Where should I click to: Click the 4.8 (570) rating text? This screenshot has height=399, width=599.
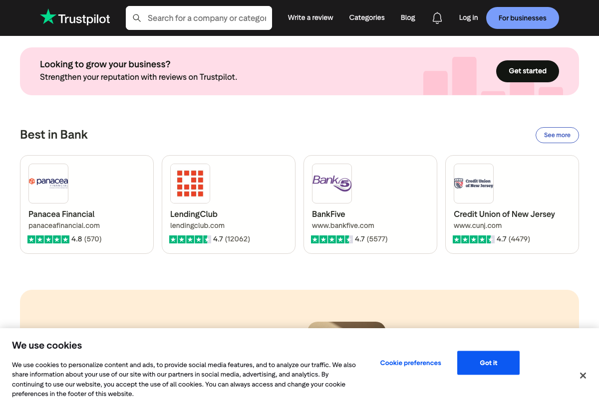(86, 239)
